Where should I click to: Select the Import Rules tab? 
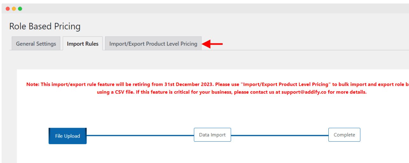tap(83, 44)
